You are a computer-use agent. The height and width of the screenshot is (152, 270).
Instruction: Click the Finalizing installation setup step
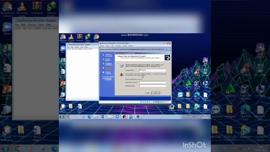tap(107, 73)
